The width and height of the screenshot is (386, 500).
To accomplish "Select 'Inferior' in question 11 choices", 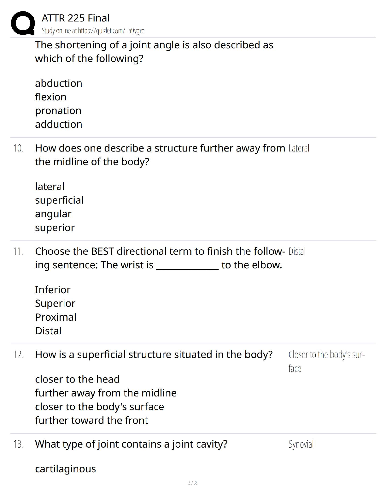I will 53,290.
